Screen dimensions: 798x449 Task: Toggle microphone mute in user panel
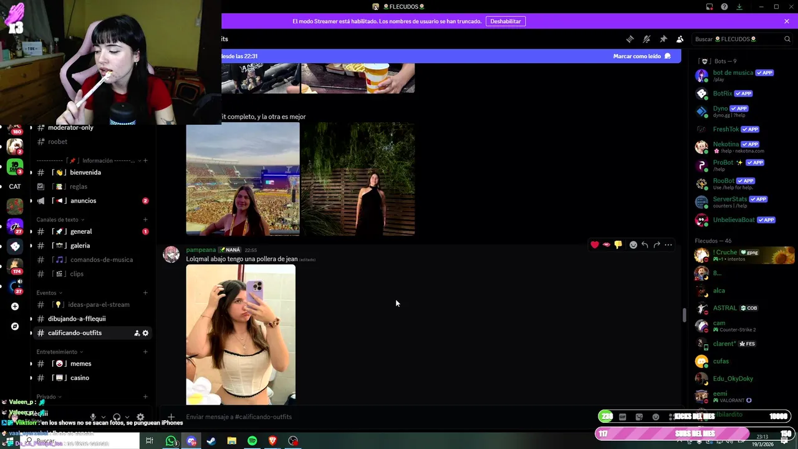click(x=93, y=417)
